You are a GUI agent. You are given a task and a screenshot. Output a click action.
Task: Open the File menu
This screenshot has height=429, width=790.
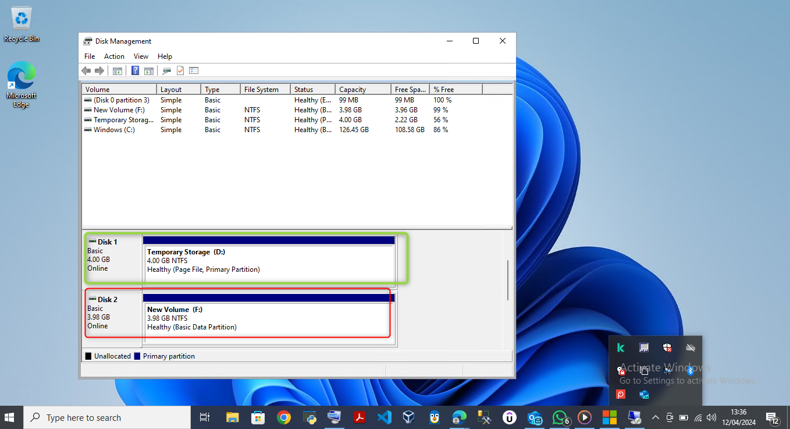point(90,56)
